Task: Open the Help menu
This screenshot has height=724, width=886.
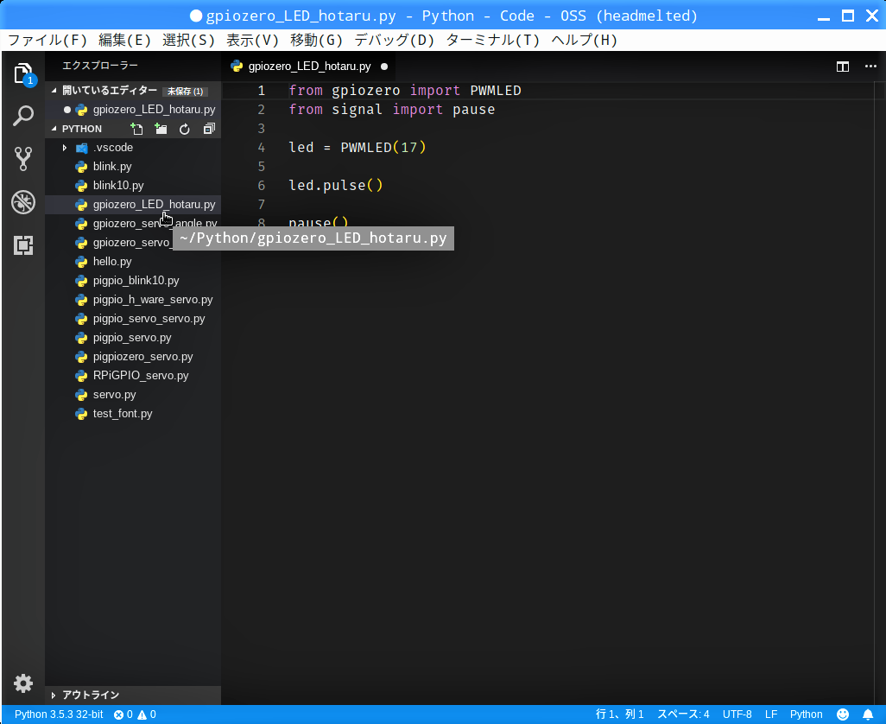Action: click(585, 40)
